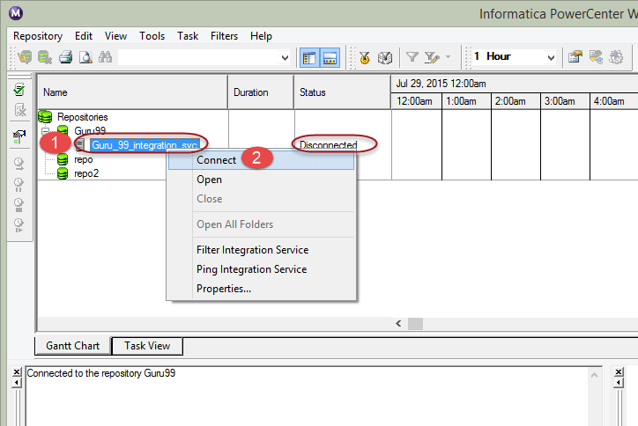Open the empty combo box in toolbar
Screen dimensions: 638x426
[284, 57]
